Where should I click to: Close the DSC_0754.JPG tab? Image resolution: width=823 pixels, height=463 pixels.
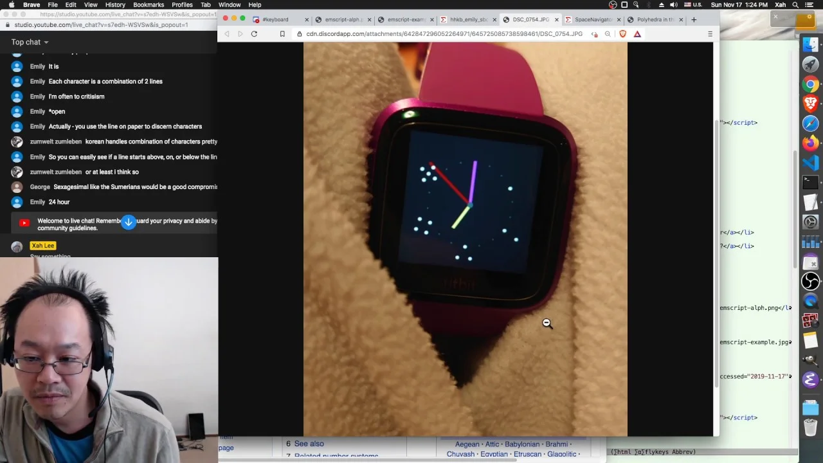[x=557, y=19]
